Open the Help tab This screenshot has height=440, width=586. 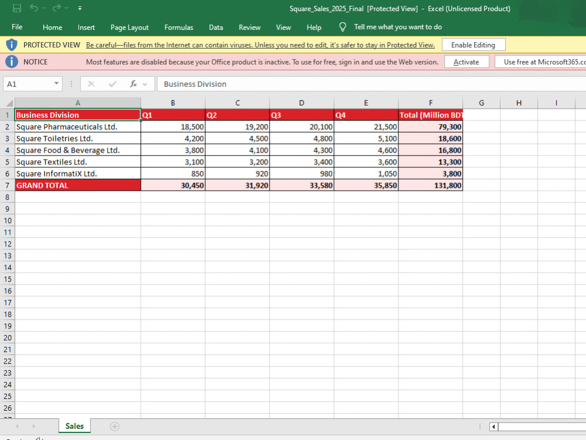(x=314, y=28)
